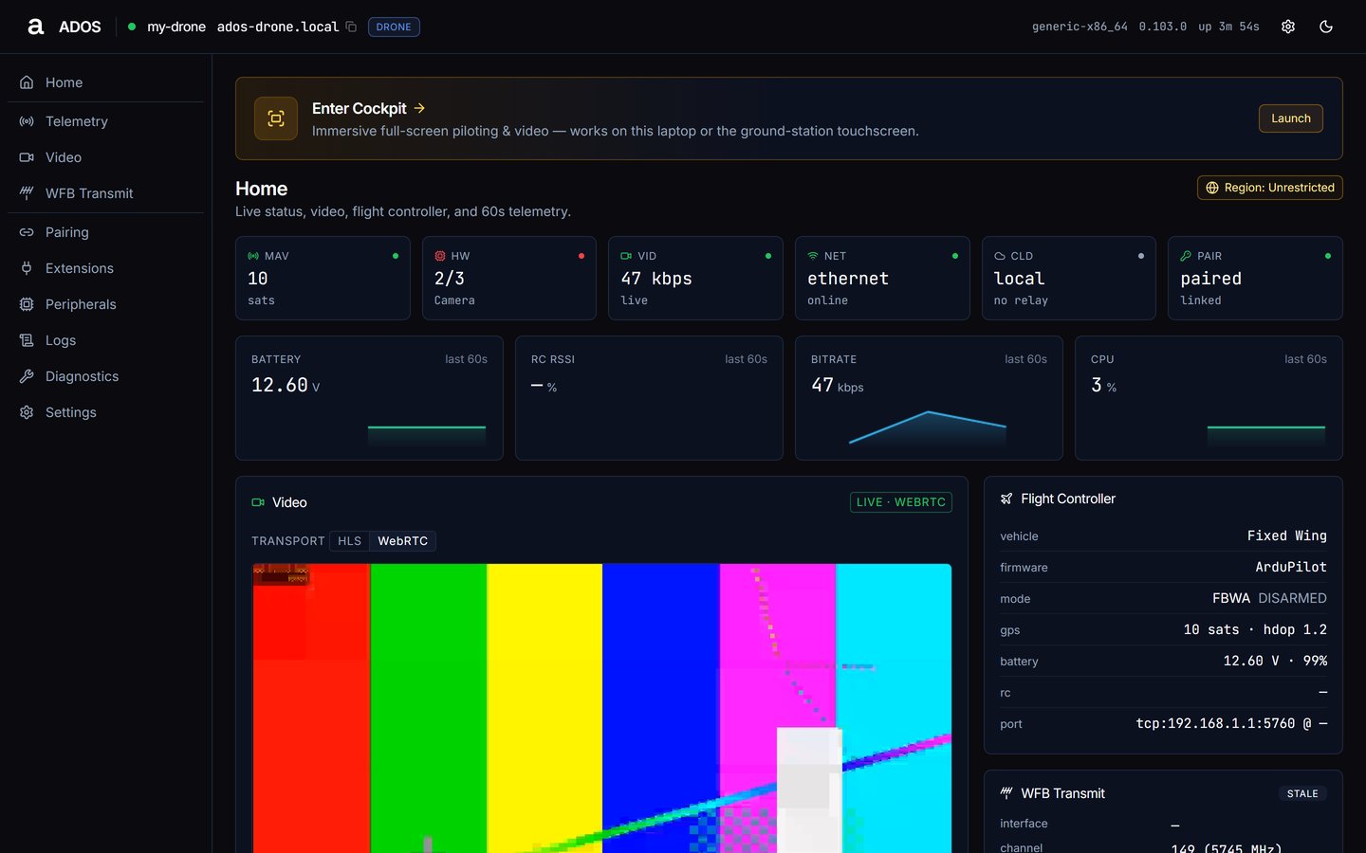Click the STALE badge in WFB Transmit
The image size is (1366, 853).
tap(1302, 793)
